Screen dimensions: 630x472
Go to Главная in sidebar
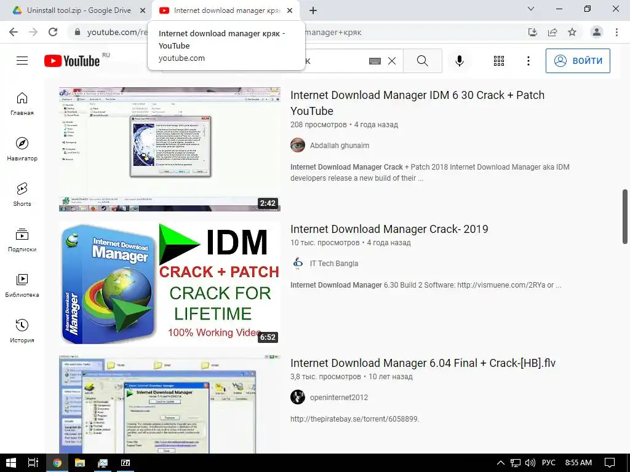coord(22,103)
